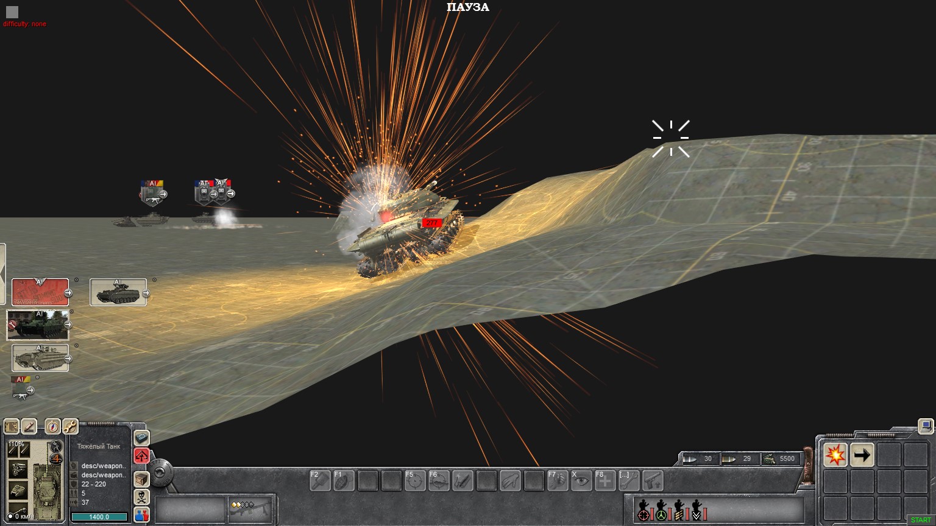Click the machine gun weapon slot
The width and height of the screenshot is (936, 526).
point(249,510)
